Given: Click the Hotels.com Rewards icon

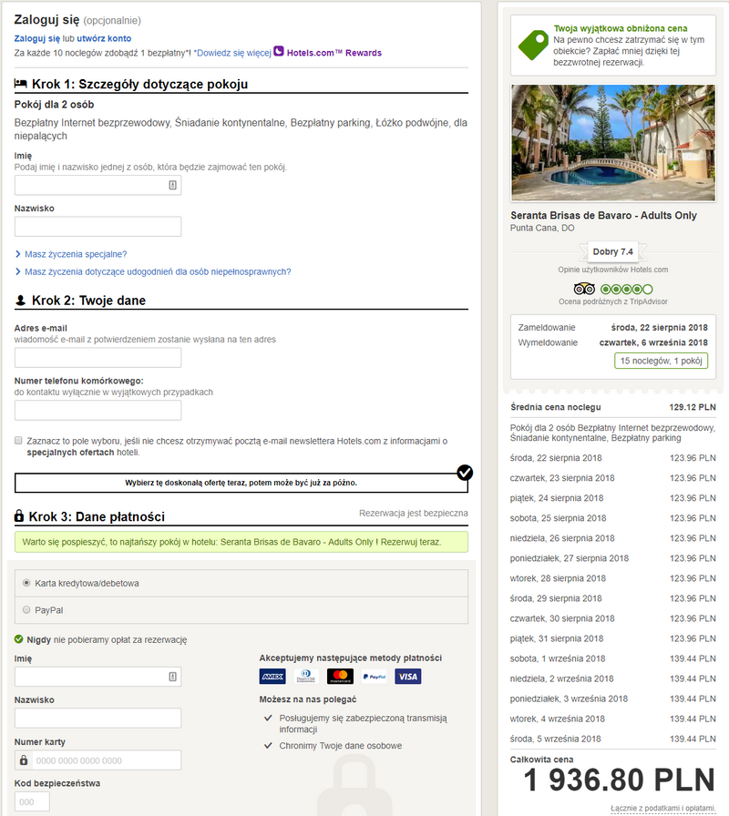Looking at the screenshot, I should click(x=279, y=53).
